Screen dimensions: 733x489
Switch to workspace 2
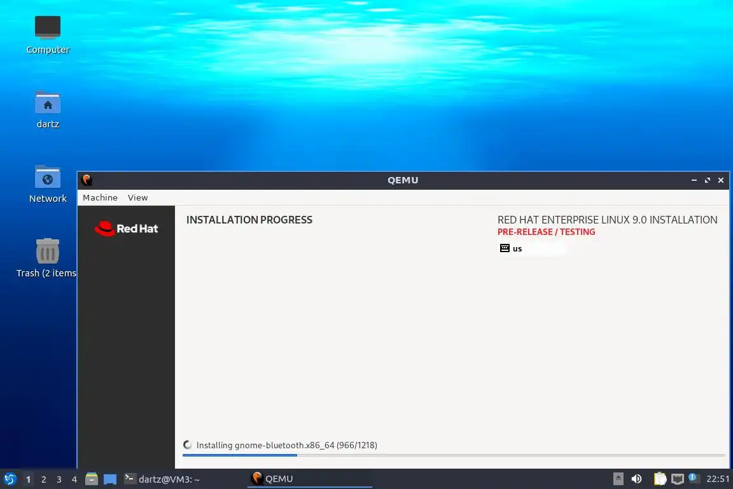pyautogui.click(x=43, y=479)
